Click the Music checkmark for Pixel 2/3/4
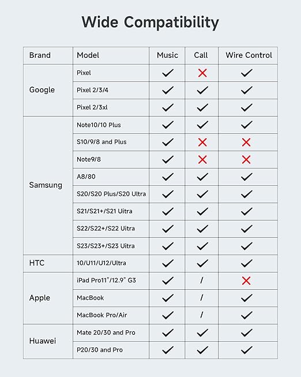The height and width of the screenshot is (377, 301). (x=168, y=90)
